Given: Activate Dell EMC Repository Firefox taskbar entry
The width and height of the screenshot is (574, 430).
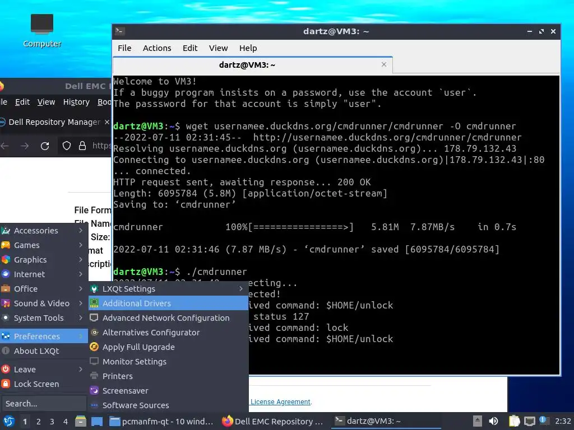Looking at the screenshot, I should click(x=274, y=421).
